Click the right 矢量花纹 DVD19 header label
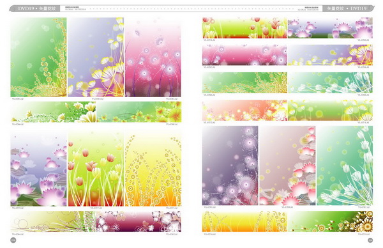 pyautogui.click(x=347, y=8)
